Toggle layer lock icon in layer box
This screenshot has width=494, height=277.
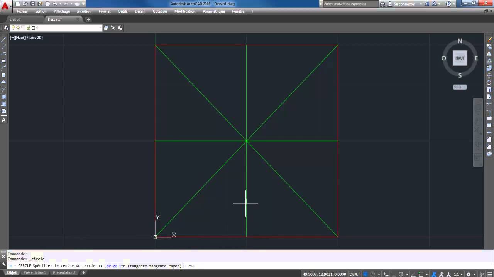click(x=28, y=28)
